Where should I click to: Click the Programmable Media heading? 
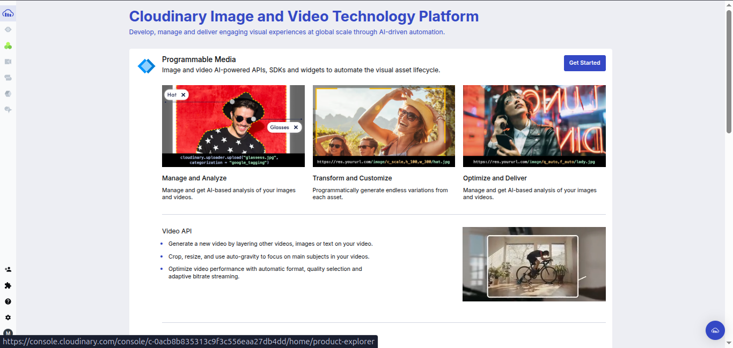point(199,59)
